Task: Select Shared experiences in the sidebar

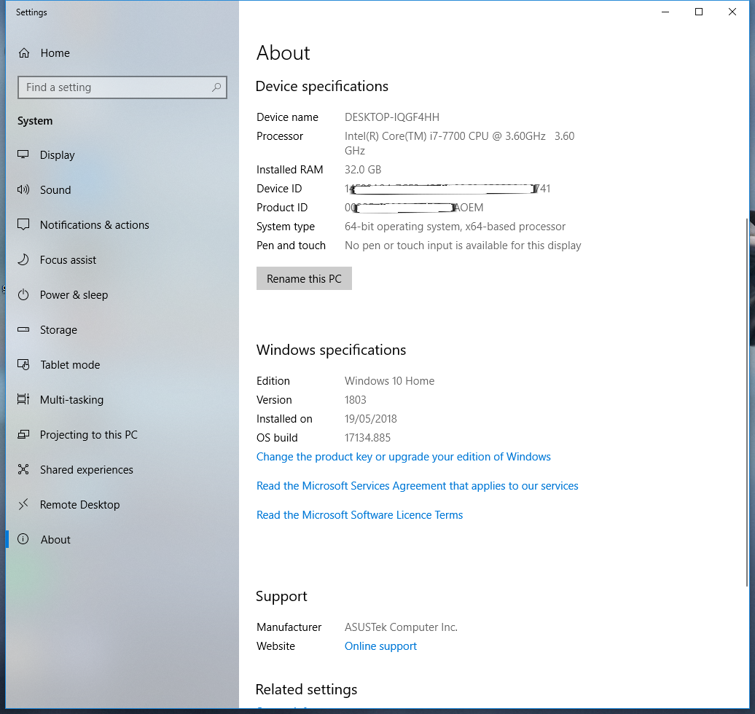Action: click(122, 470)
